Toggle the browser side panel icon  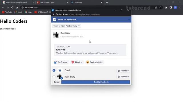pos(171,7)
